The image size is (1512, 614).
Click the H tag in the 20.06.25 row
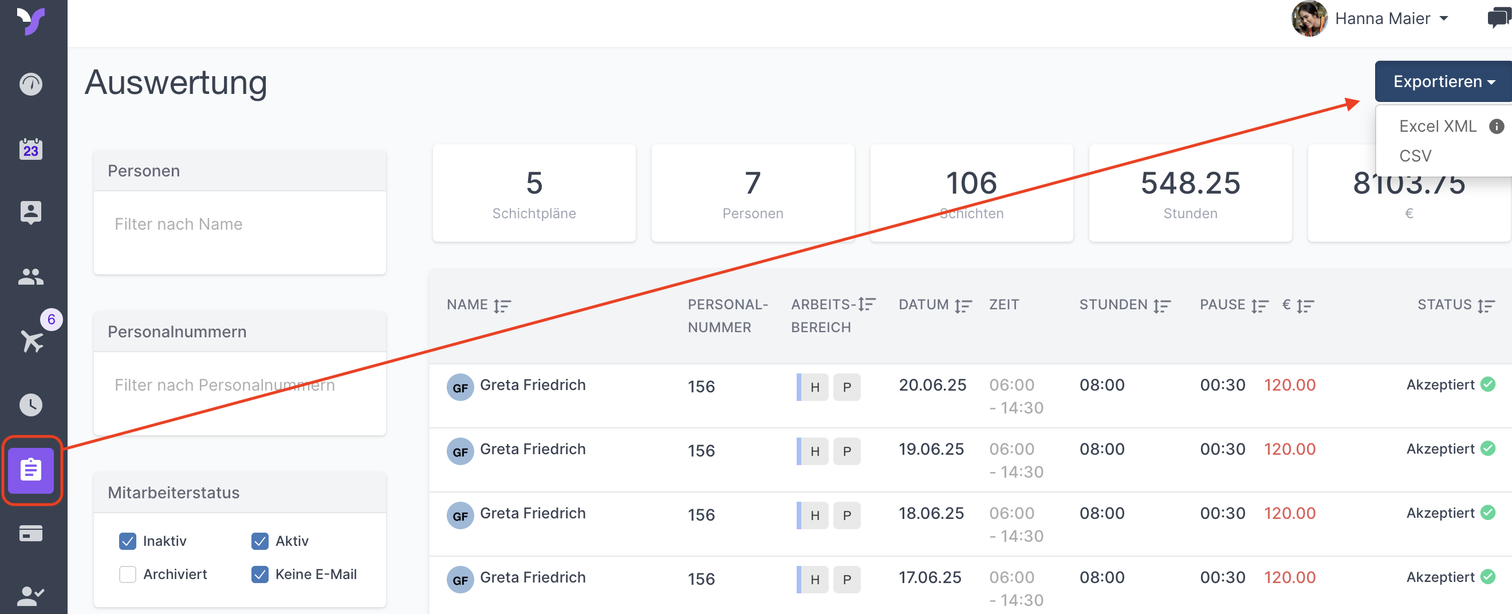click(814, 387)
